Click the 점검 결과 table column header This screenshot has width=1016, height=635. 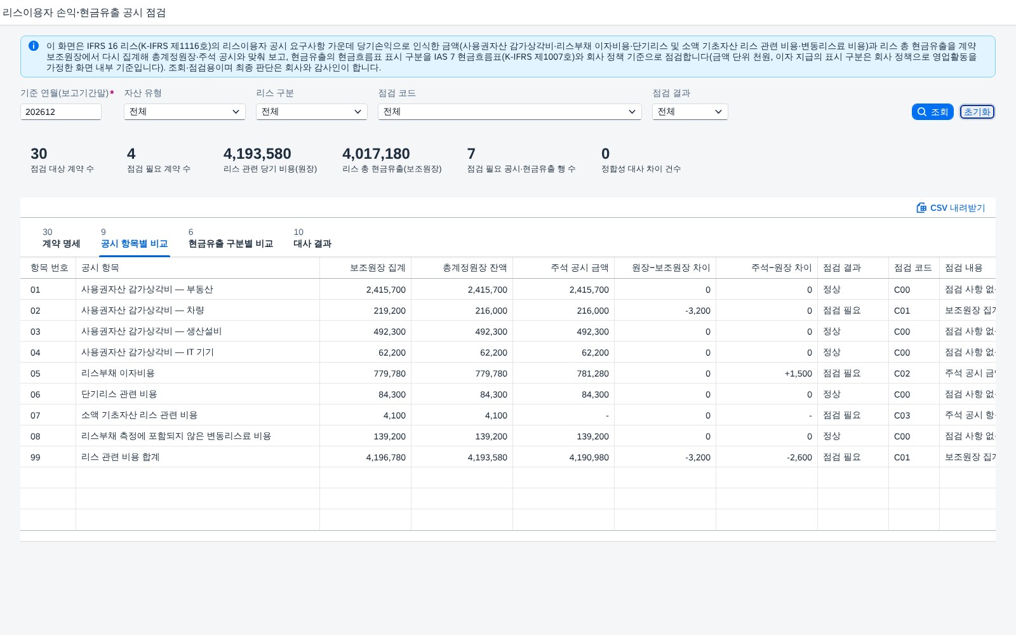click(853, 268)
